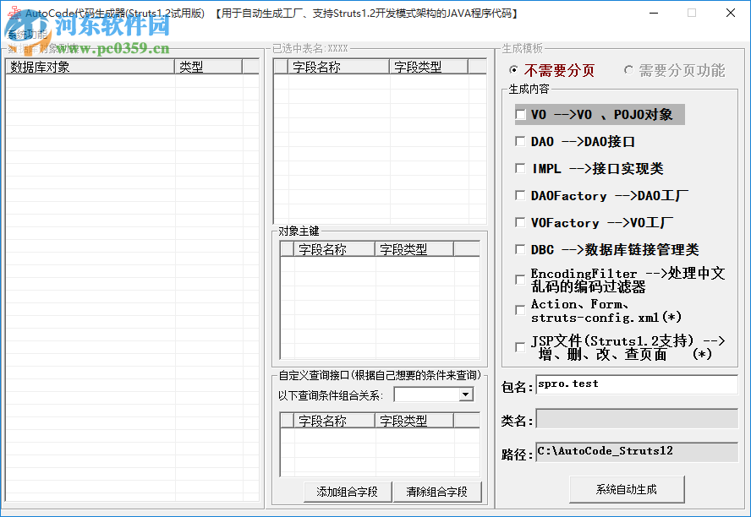The width and height of the screenshot is (751, 517).
Task: Enable the EncodingFilter 编码过滤器 checkbox
Action: pyautogui.click(x=519, y=280)
